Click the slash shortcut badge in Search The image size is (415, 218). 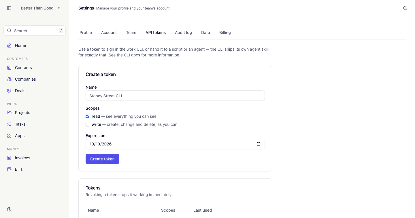coord(61,31)
